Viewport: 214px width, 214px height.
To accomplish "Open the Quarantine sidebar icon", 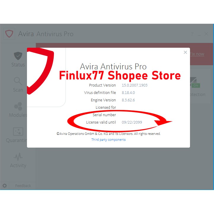I will pyautogui.click(x=18, y=131).
